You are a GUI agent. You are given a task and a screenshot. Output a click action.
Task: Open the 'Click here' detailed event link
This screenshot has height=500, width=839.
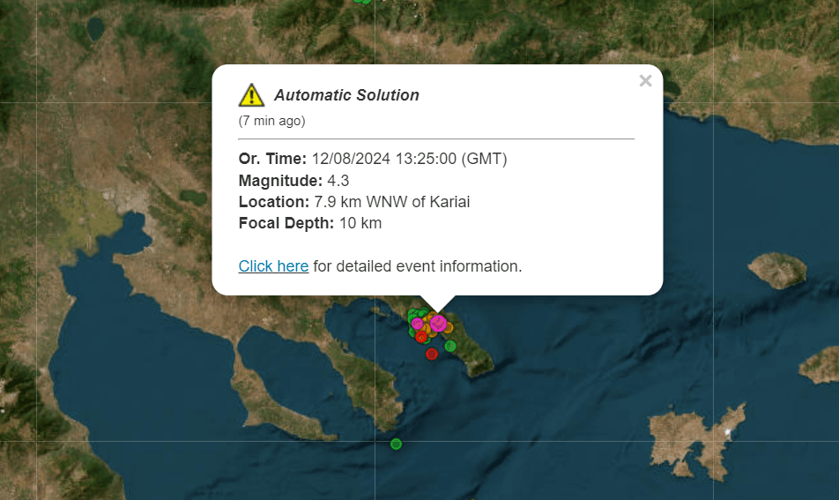[x=273, y=266]
